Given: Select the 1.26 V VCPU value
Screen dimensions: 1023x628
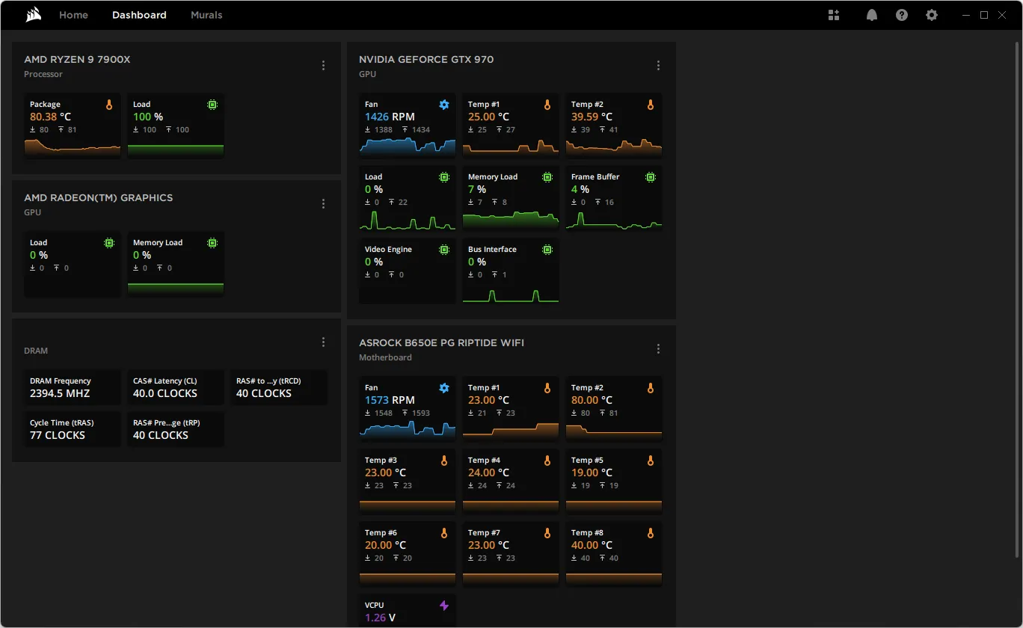Looking at the screenshot, I should [381, 618].
